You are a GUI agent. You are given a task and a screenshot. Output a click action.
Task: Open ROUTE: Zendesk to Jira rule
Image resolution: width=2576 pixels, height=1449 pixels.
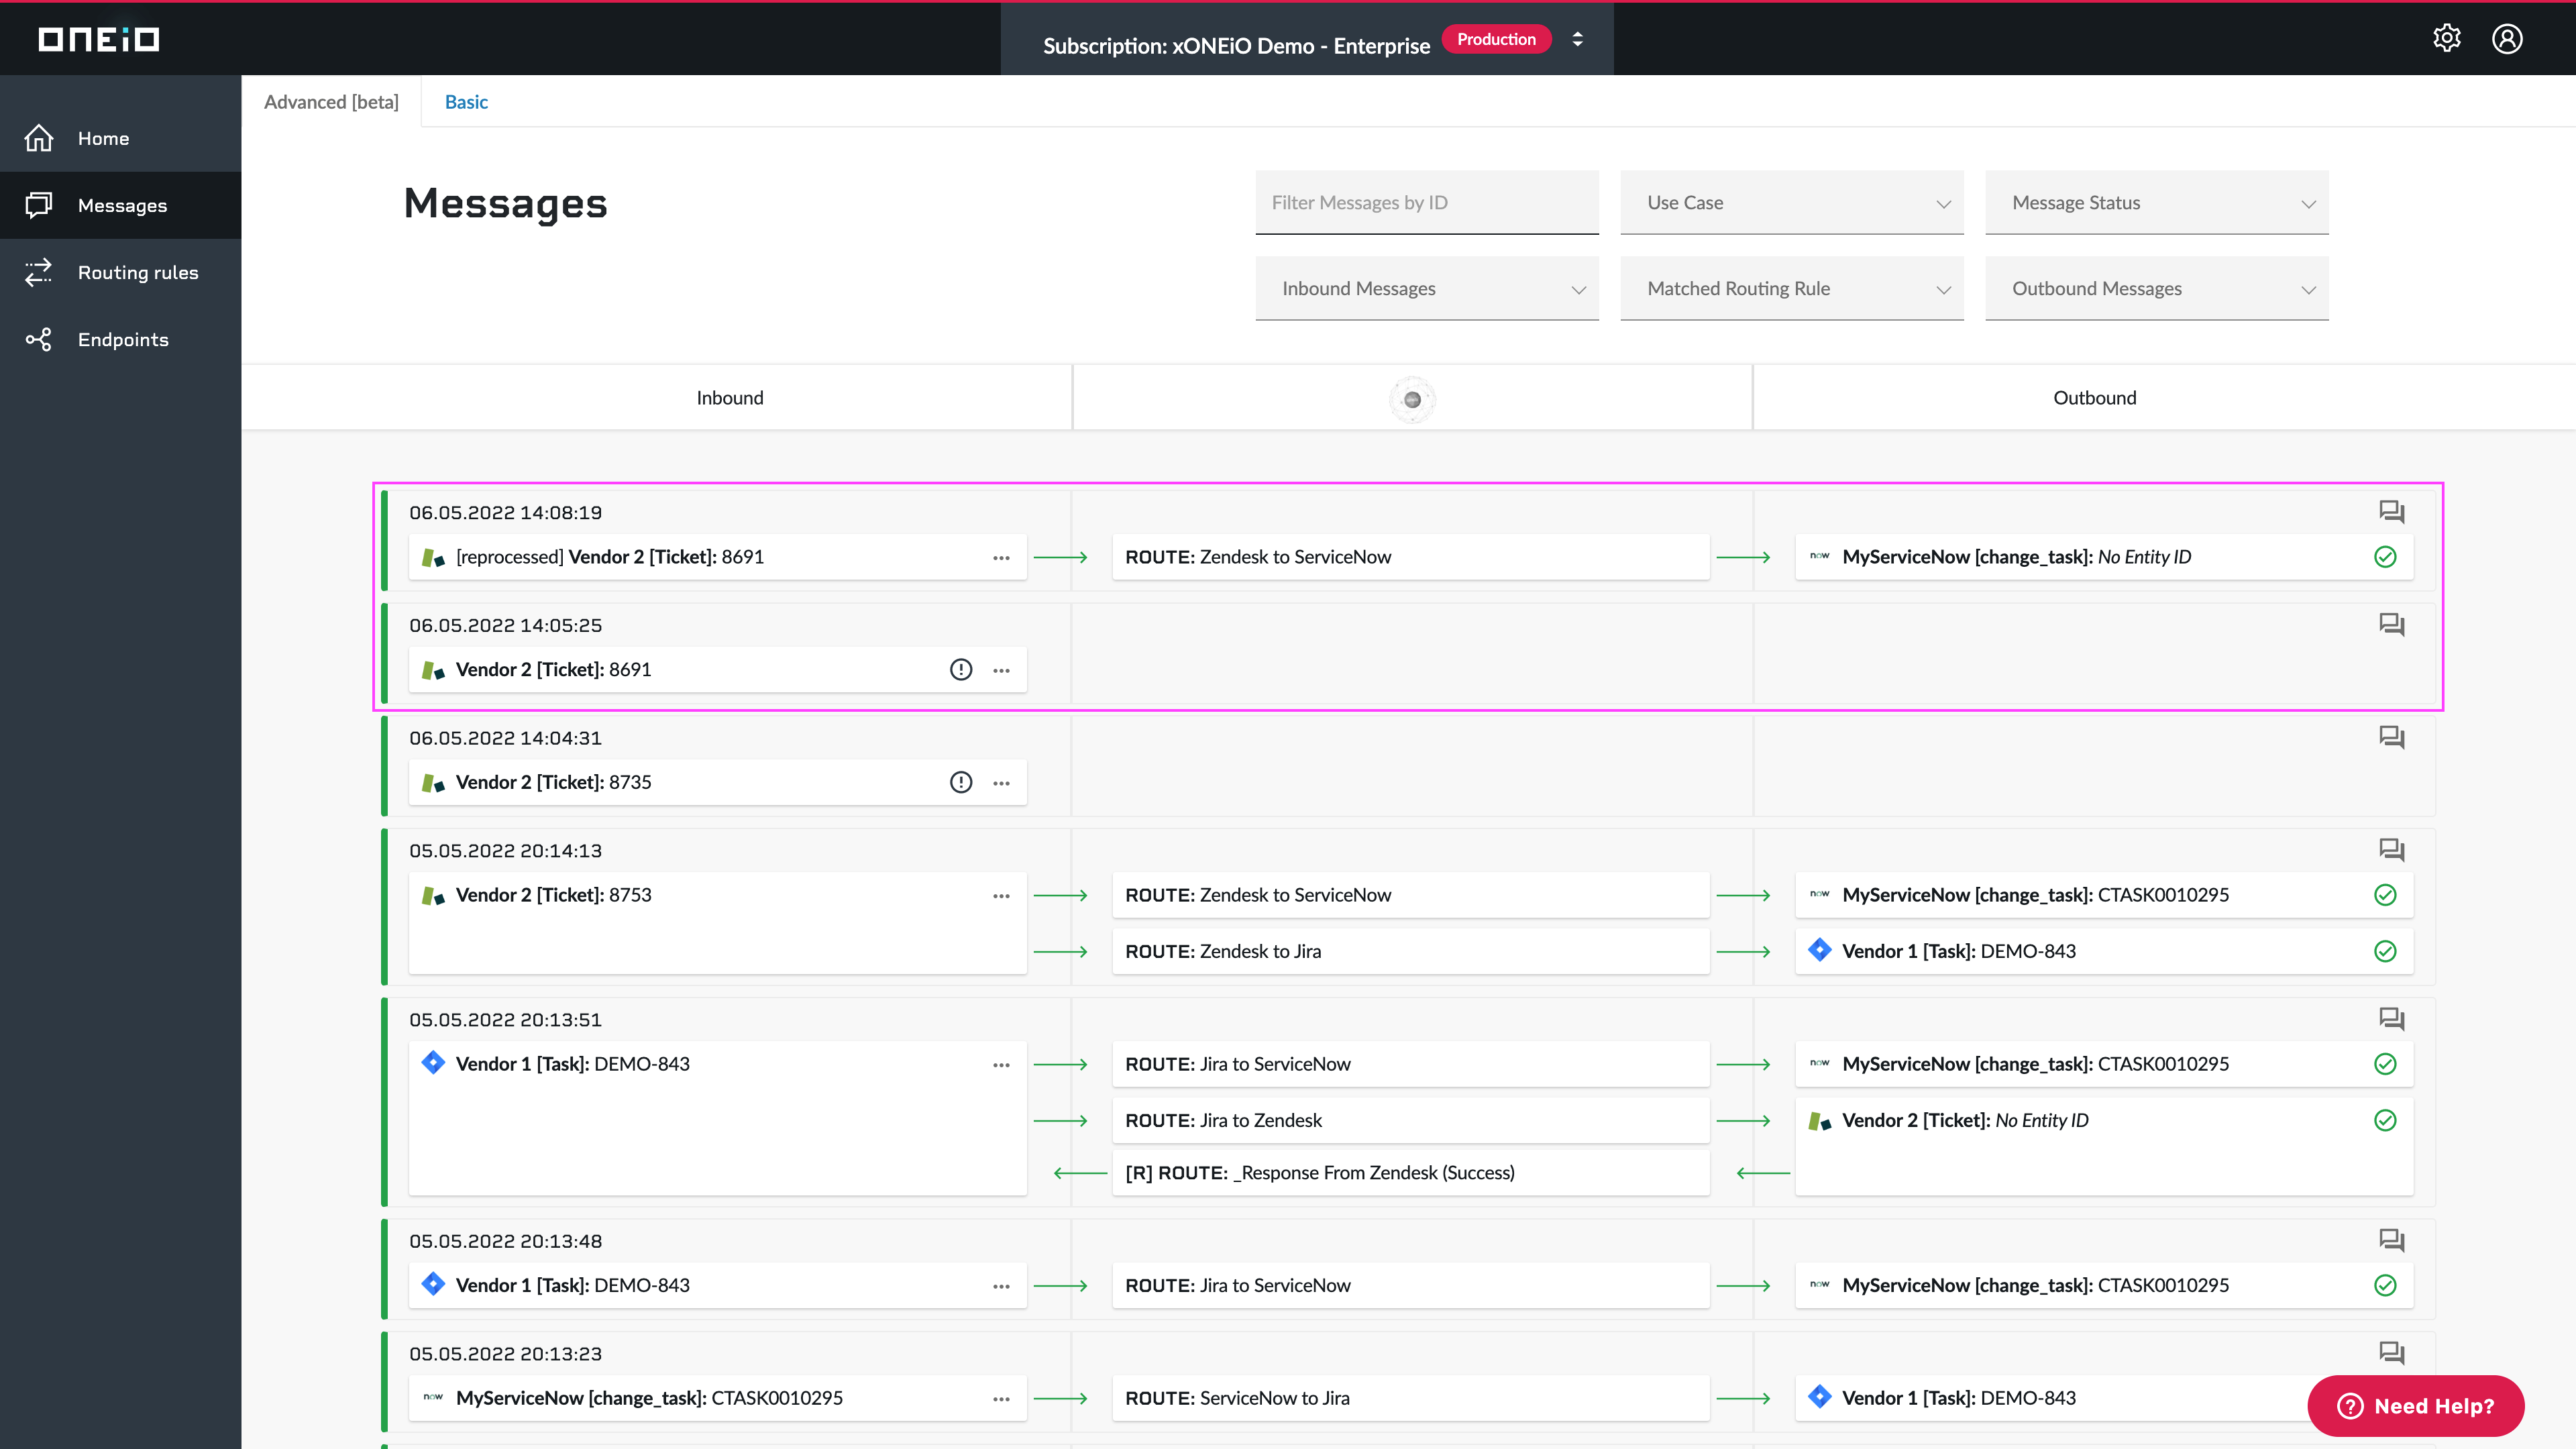click(1410, 951)
